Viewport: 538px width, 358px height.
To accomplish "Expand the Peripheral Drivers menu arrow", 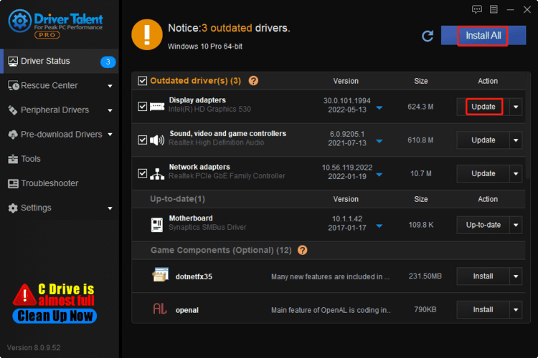I will 110,111.
